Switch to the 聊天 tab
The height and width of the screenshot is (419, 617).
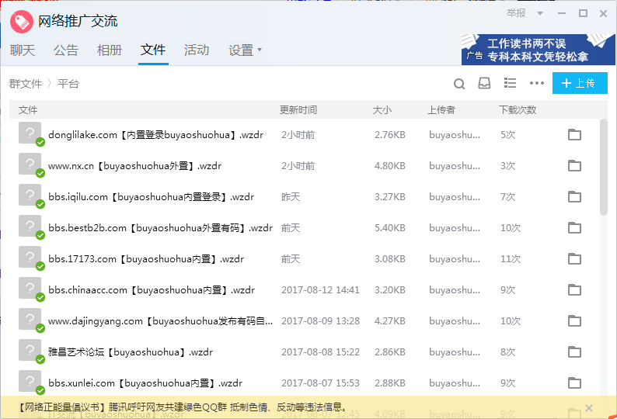pyautogui.click(x=23, y=50)
